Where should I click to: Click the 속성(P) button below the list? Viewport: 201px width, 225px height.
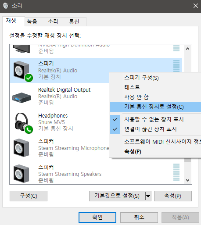pos(173,196)
